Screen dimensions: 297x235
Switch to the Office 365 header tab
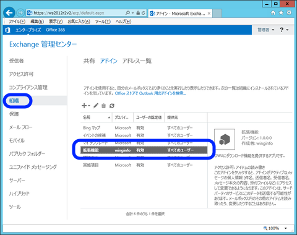pyautogui.click(x=56, y=30)
